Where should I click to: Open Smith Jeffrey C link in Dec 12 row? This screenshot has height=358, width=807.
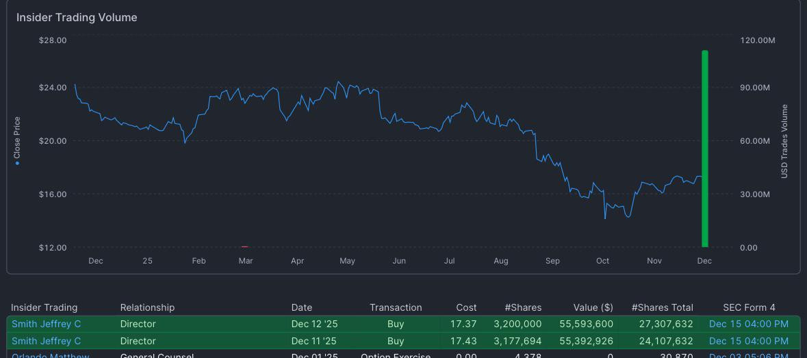pyautogui.click(x=47, y=324)
